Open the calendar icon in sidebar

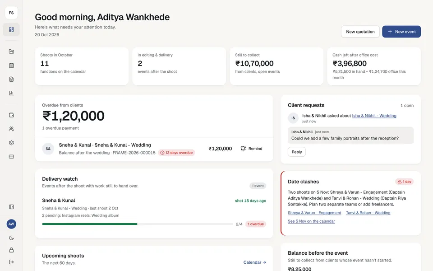point(11,65)
